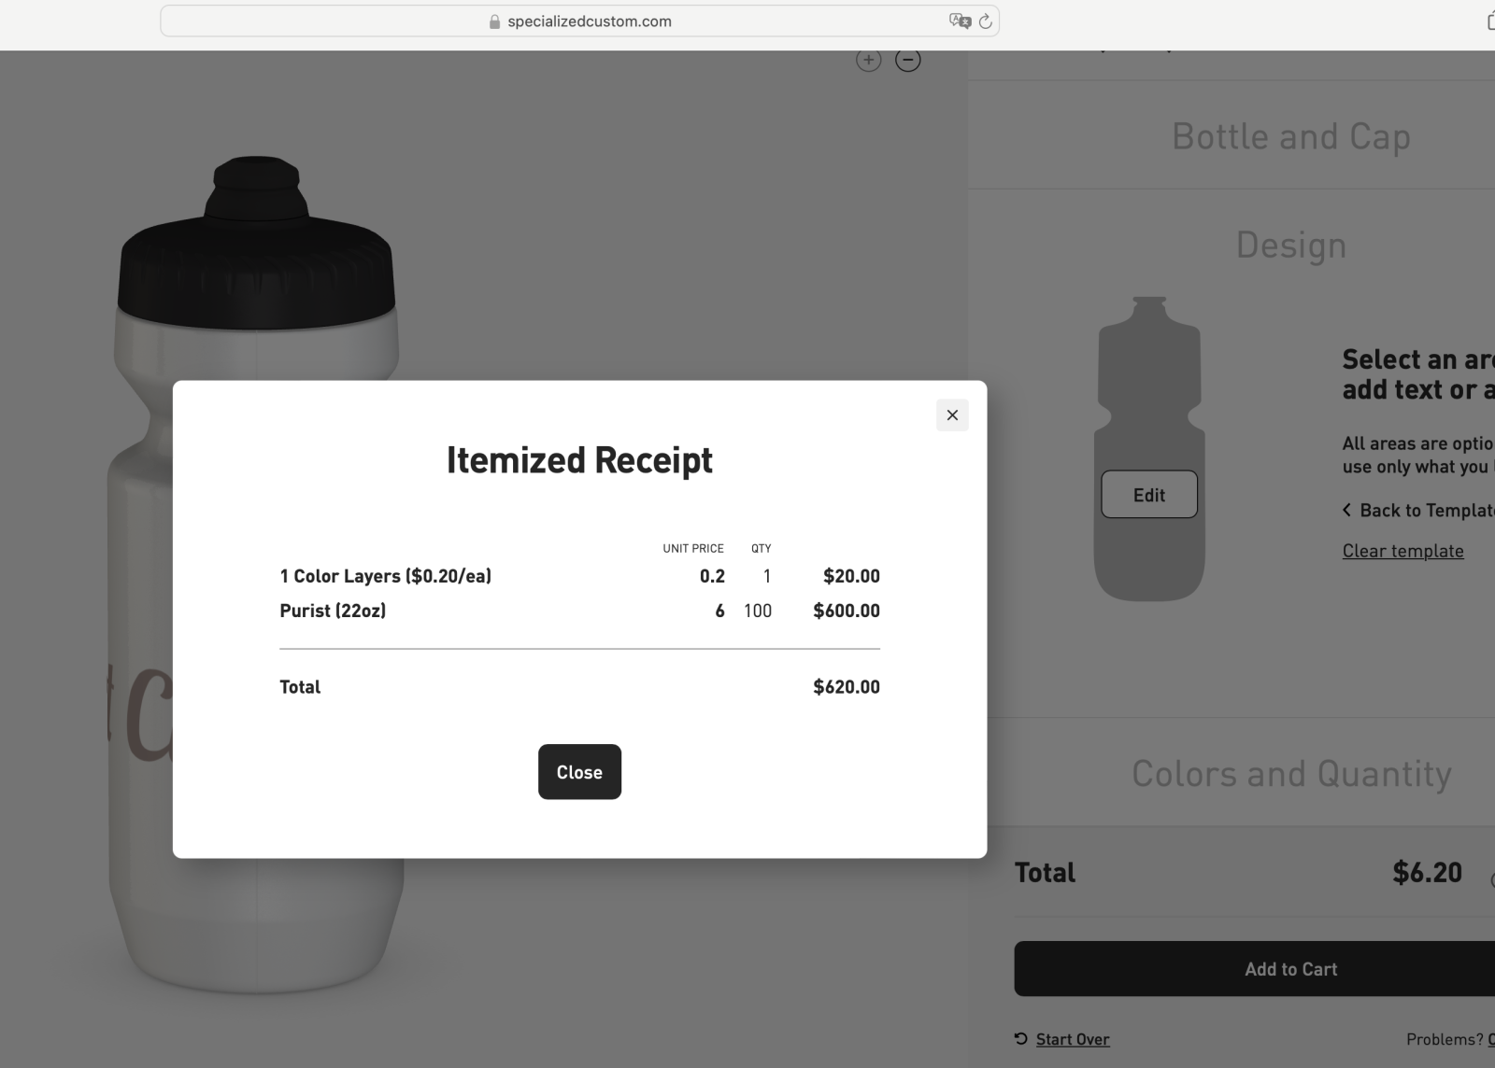The height and width of the screenshot is (1068, 1495).
Task: Click the lock icon in address bar
Action: (494, 21)
